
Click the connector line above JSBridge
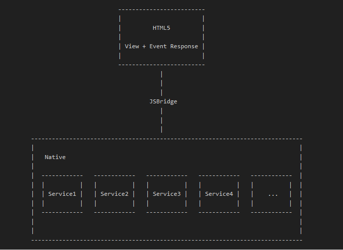161,83
